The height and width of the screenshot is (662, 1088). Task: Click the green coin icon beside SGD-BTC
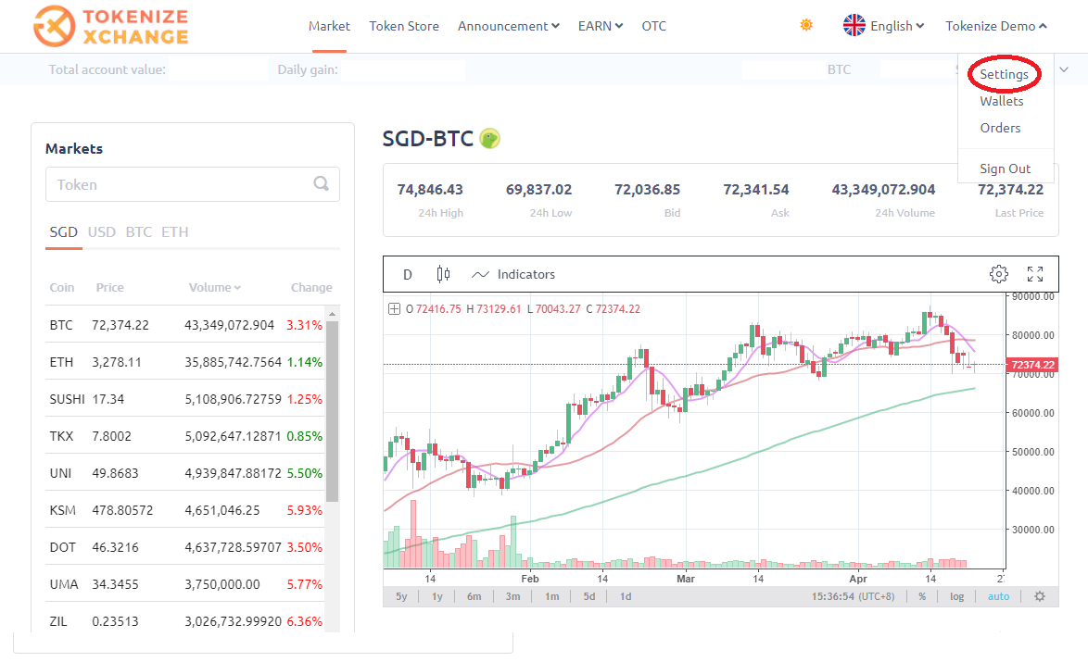point(490,139)
